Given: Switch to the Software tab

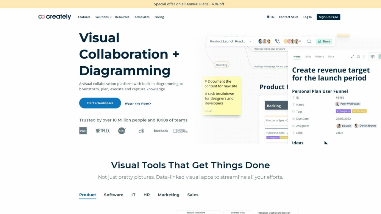Looking at the screenshot, I should [x=113, y=195].
